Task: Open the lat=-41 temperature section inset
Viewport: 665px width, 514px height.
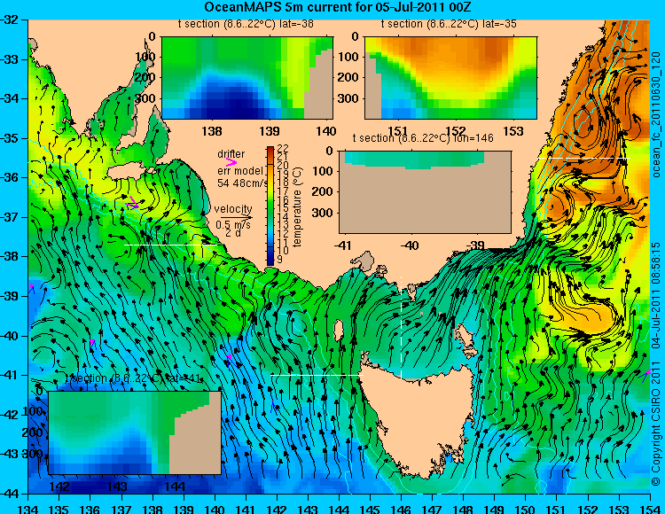Action: pos(135,432)
